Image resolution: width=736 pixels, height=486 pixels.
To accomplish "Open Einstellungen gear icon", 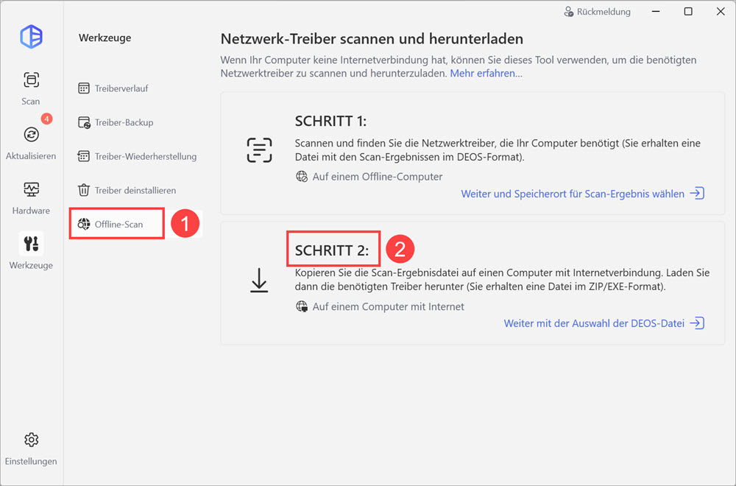I will tap(31, 440).
